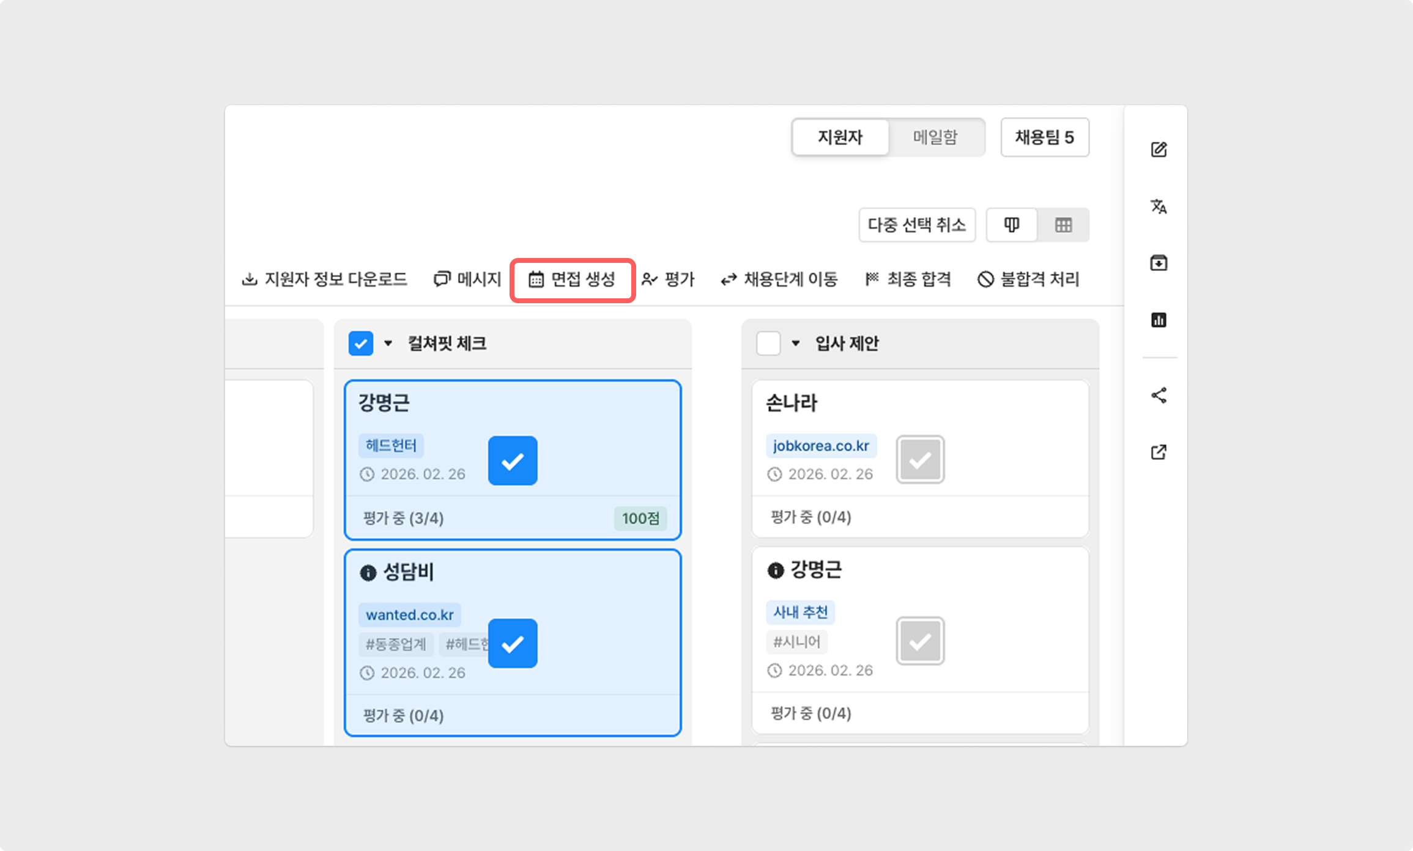Select the 강명근 사내 추천 card checkbox
The width and height of the screenshot is (1413, 851).
[920, 641]
